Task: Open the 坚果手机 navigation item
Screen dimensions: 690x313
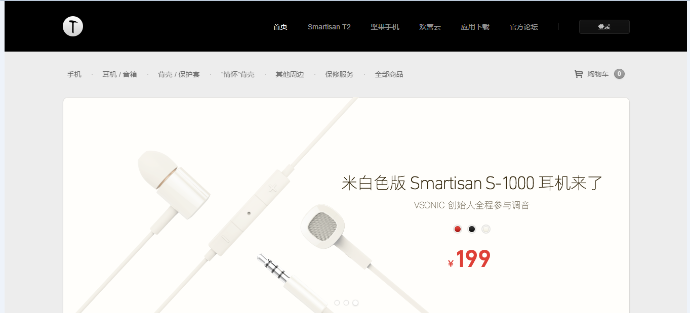Action: pyautogui.click(x=385, y=27)
